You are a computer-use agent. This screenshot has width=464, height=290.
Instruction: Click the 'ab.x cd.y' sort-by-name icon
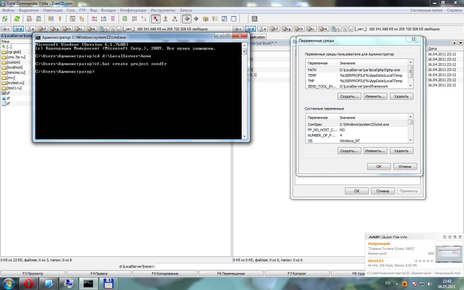coord(94,19)
